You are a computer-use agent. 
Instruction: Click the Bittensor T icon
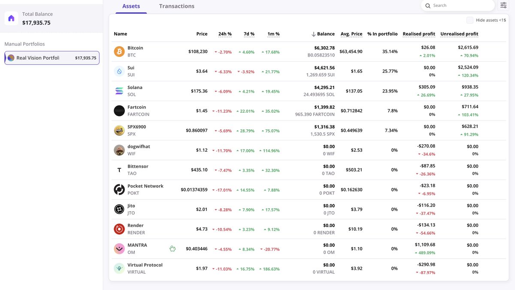[119, 170]
